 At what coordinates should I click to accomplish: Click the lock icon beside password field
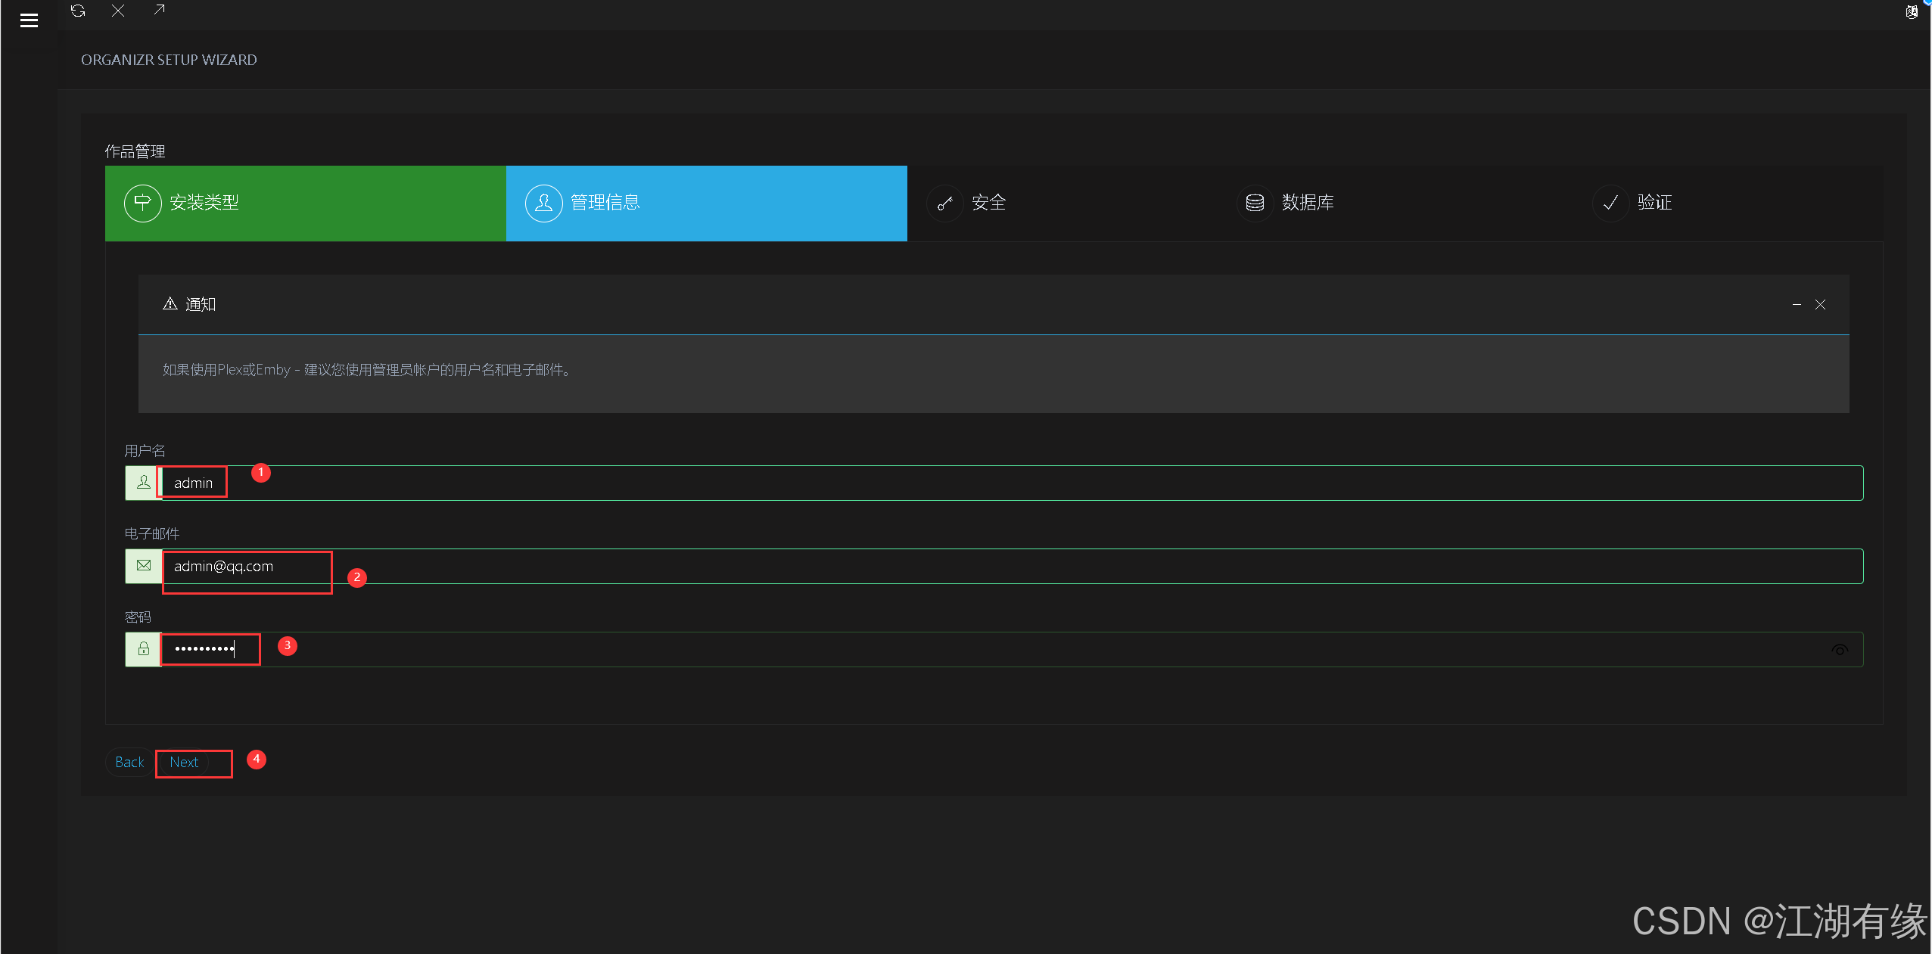point(144,649)
